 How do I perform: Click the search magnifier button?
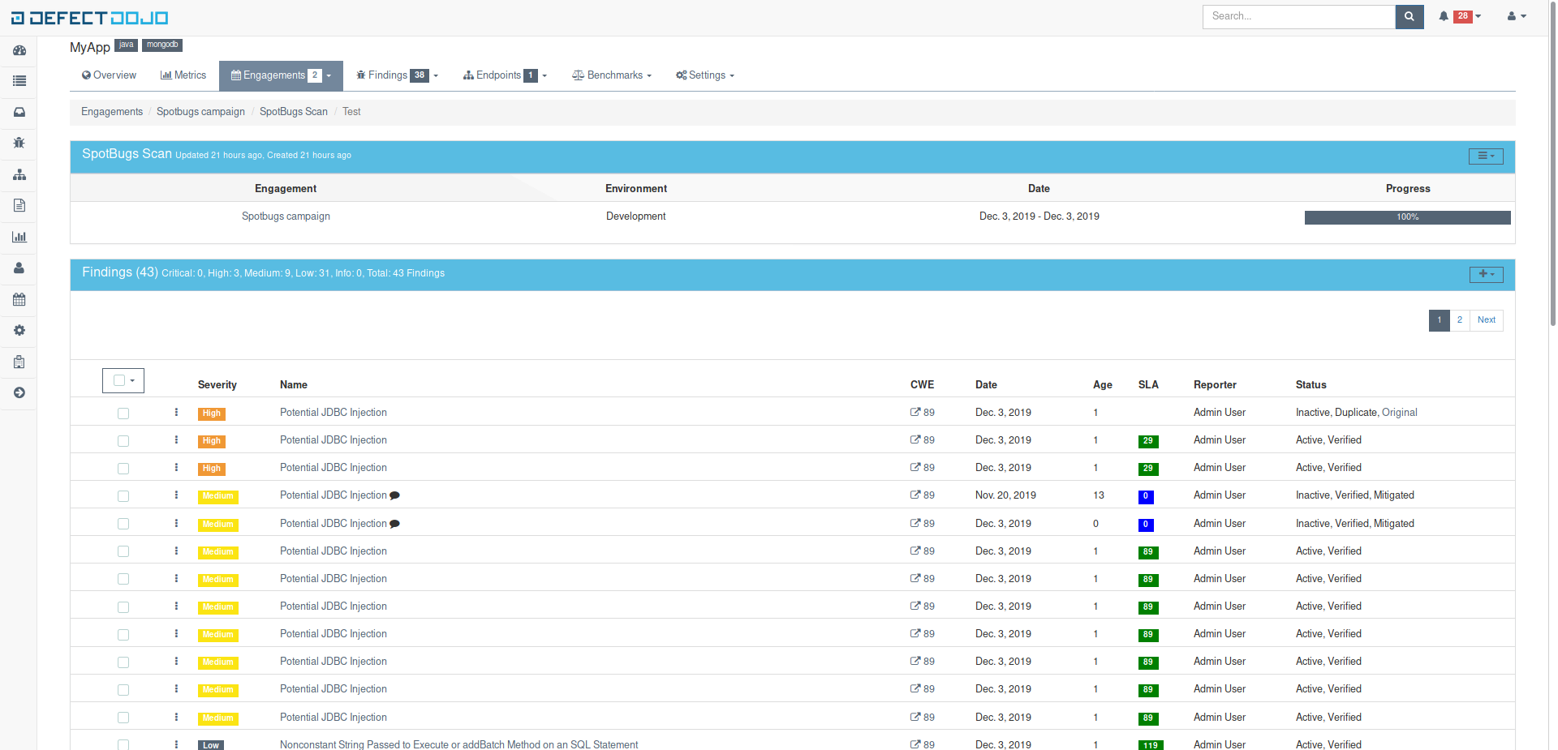tap(1410, 16)
